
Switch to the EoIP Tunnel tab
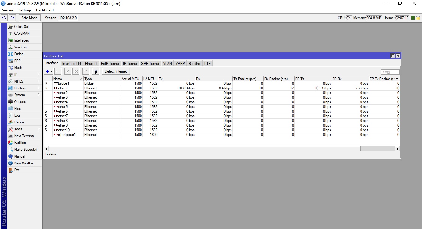[110, 64]
